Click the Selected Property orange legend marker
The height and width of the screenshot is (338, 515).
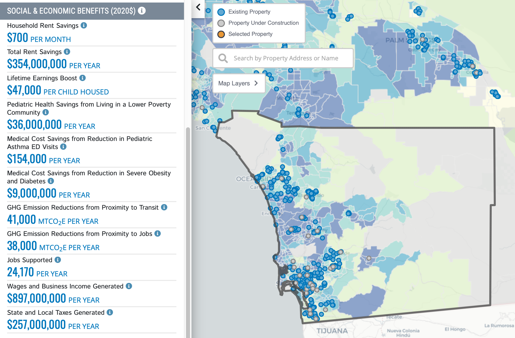pos(221,34)
